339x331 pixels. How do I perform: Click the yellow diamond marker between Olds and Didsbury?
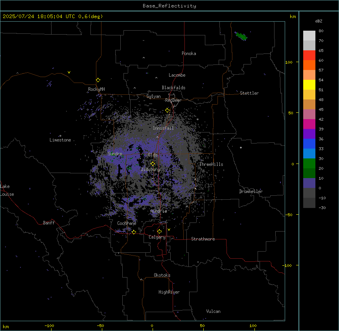(x=153, y=164)
